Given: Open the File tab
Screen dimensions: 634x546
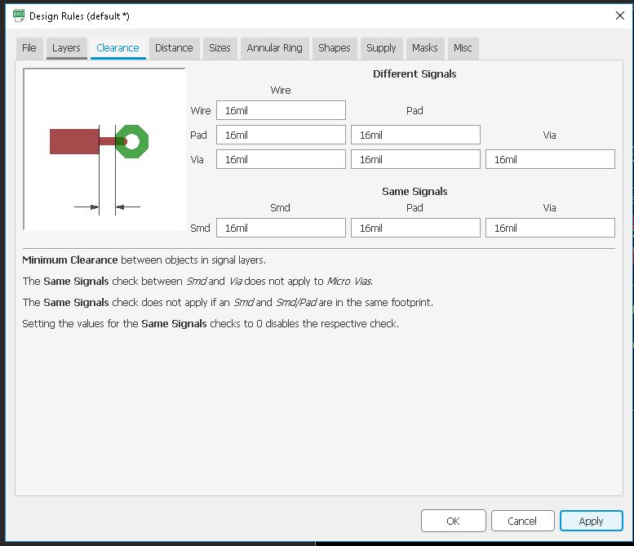Looking at the screenshot, I should tap(29, 48).
